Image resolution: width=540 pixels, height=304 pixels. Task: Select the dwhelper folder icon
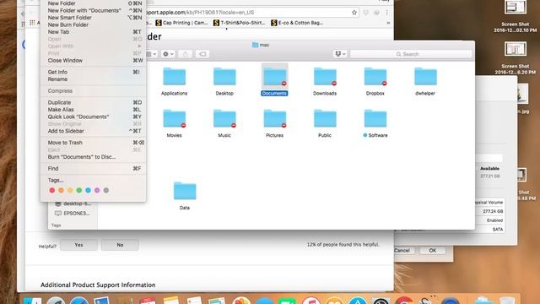tap(425, 77)
